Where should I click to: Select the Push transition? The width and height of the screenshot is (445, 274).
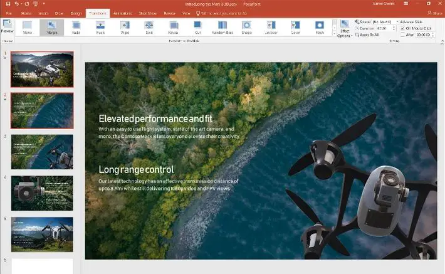(x=100, y=28)
